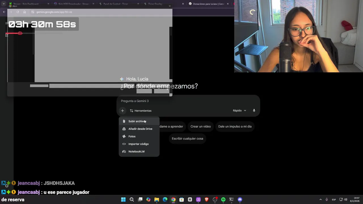Click the site info icon in address bar

click(x=33, y=12)
